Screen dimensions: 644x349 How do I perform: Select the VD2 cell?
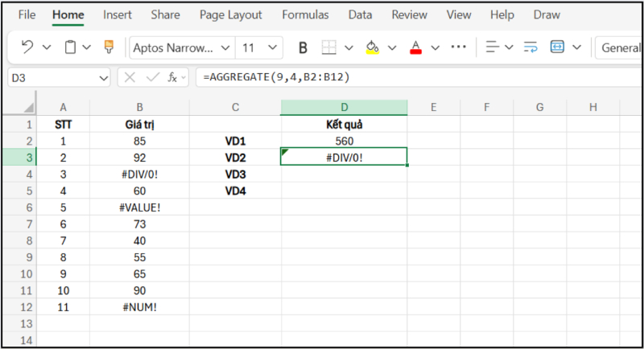pos(235,158)
